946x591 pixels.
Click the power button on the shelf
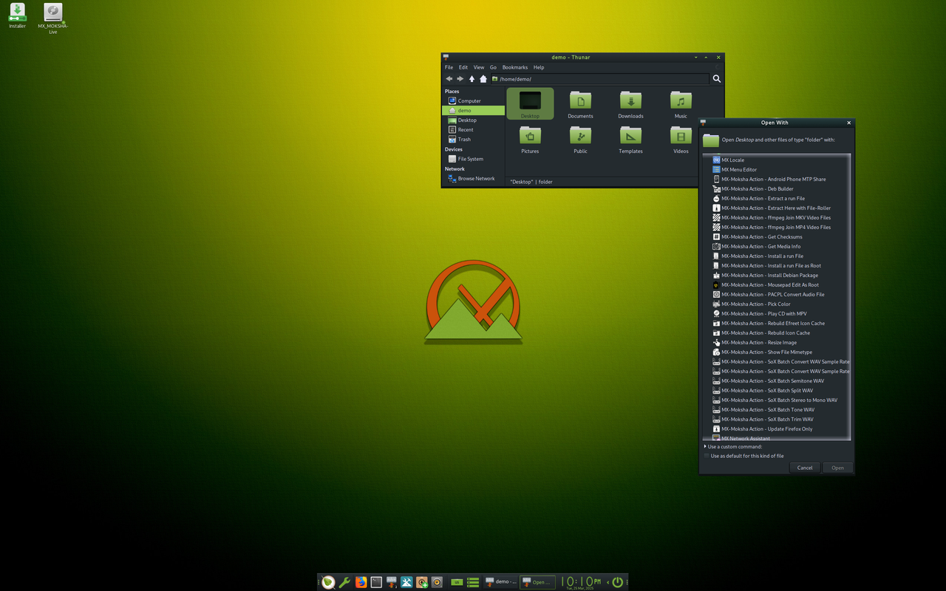pyautogui.click(x=617, y=582)
